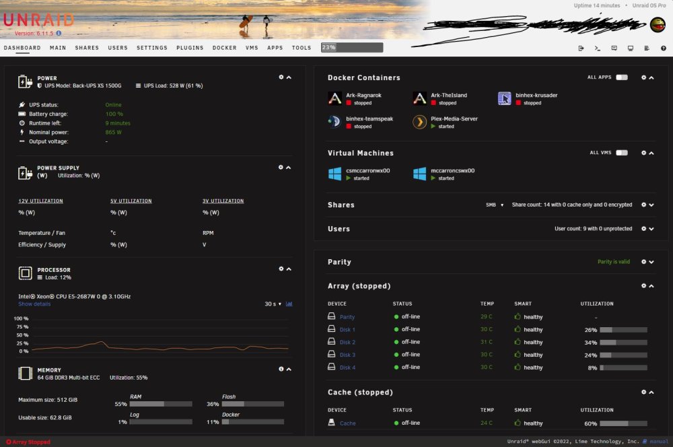Open the Parity settings gear
The height and width of the screenshot is (447, 673).
643,262
